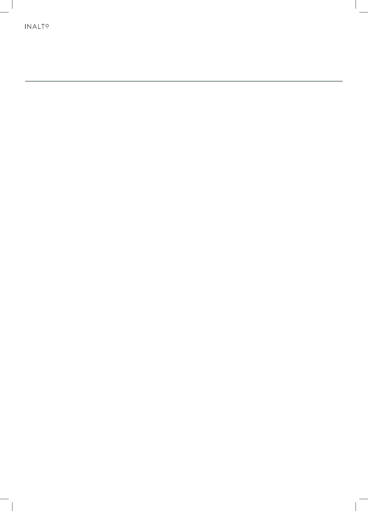Click the raised O in INALTO logo

point(47,25)
